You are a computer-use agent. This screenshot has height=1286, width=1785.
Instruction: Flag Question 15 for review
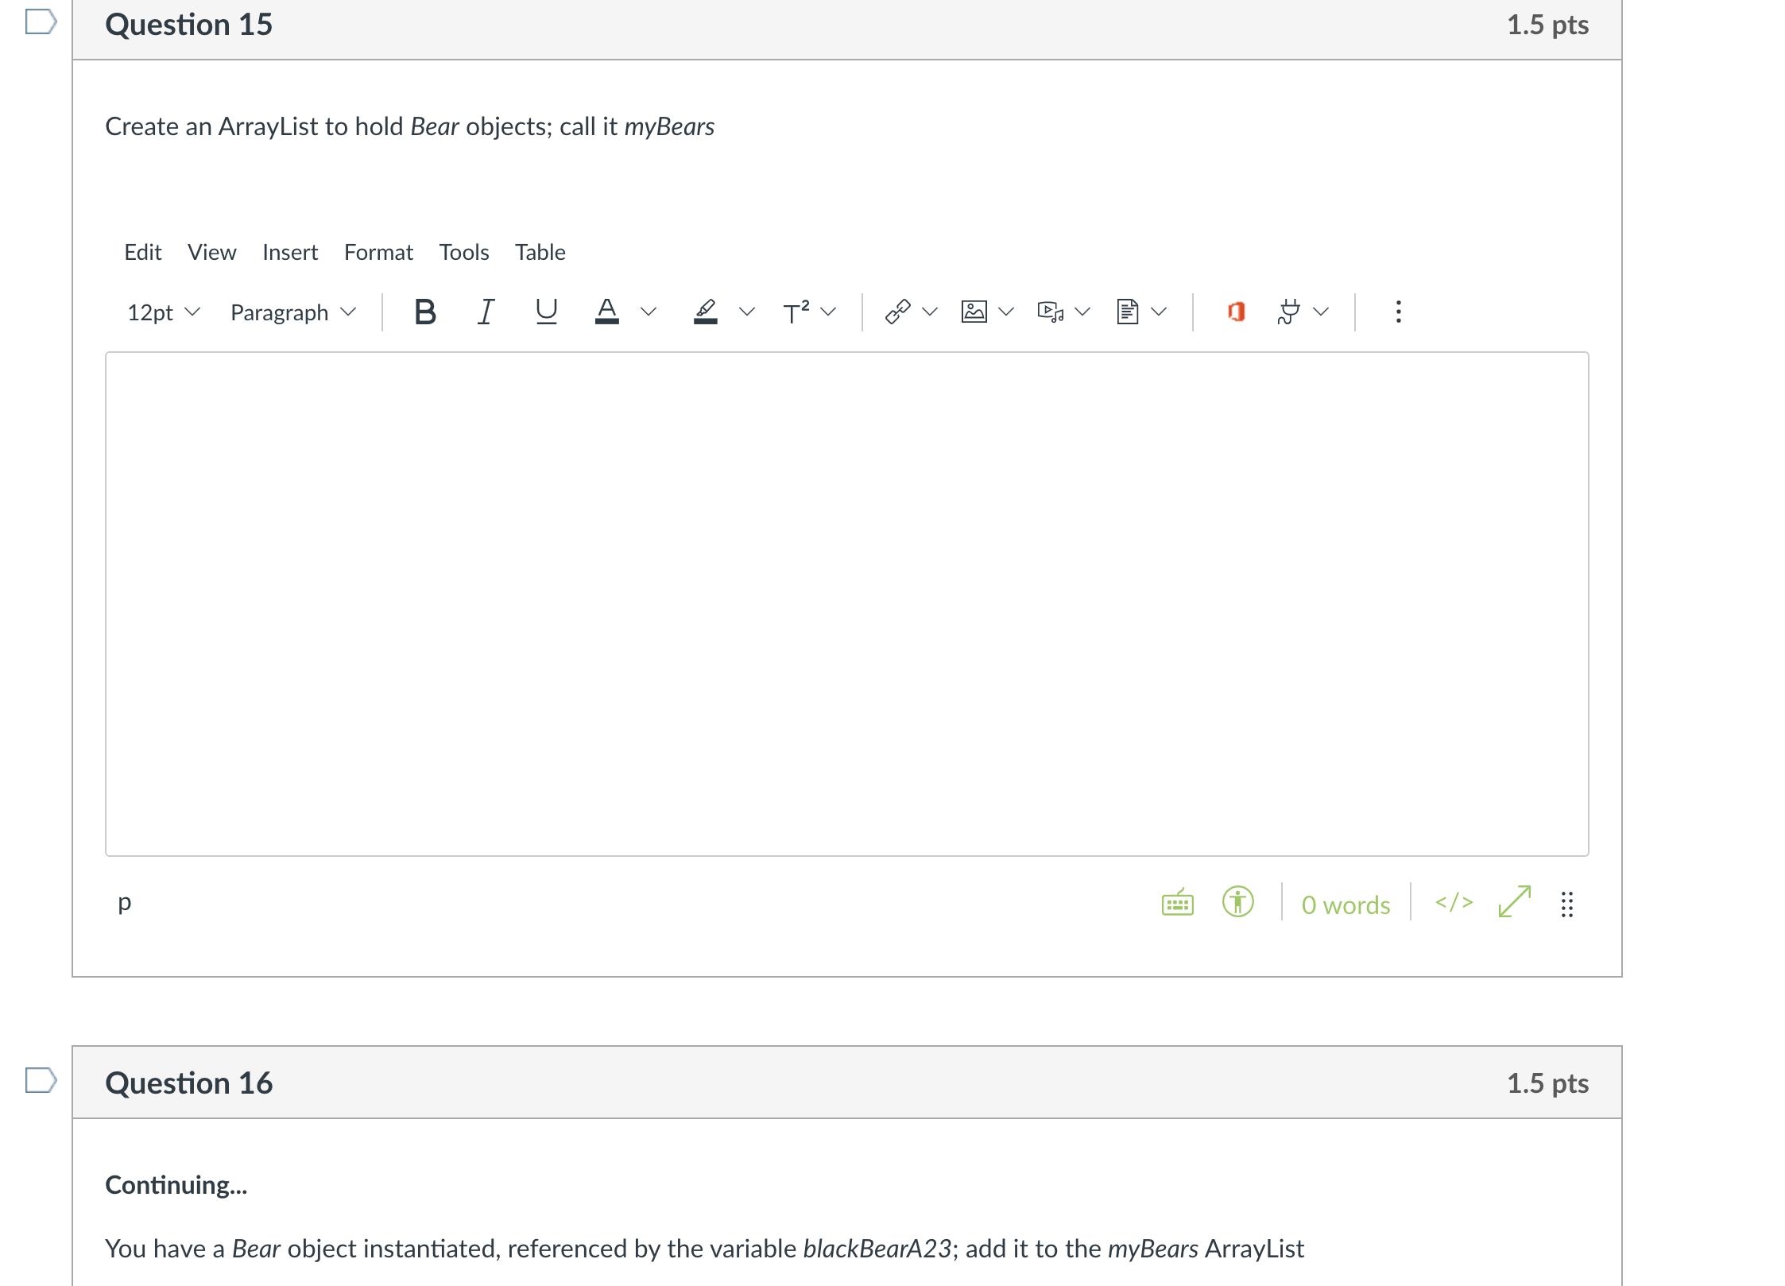tap(41, 21)
